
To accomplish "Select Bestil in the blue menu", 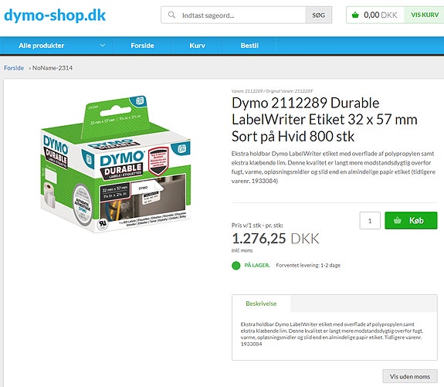I will (x=249, y=46).
